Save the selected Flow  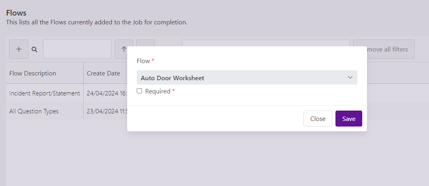[349, 119]
